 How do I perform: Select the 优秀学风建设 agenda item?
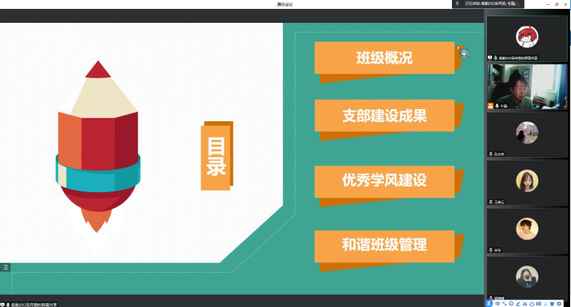coord(384,180)
